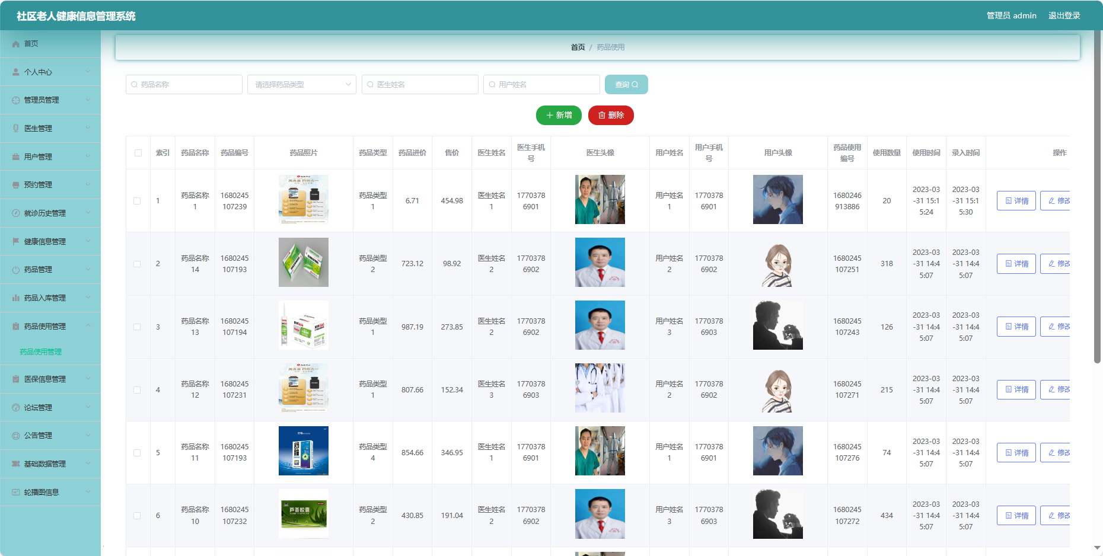This screenshot has height=556, width=1103.
Task: Click into the 医生姓名 search field
Action: [420, 85]
